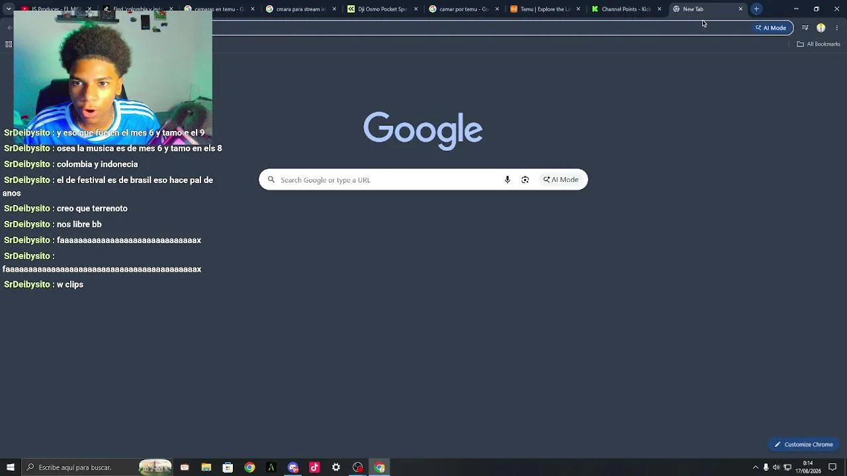This screenshot has height=476, width=847.
Task: Click AI Mode in the address bar
Action: pyautogui.click(x=771, y=28)
